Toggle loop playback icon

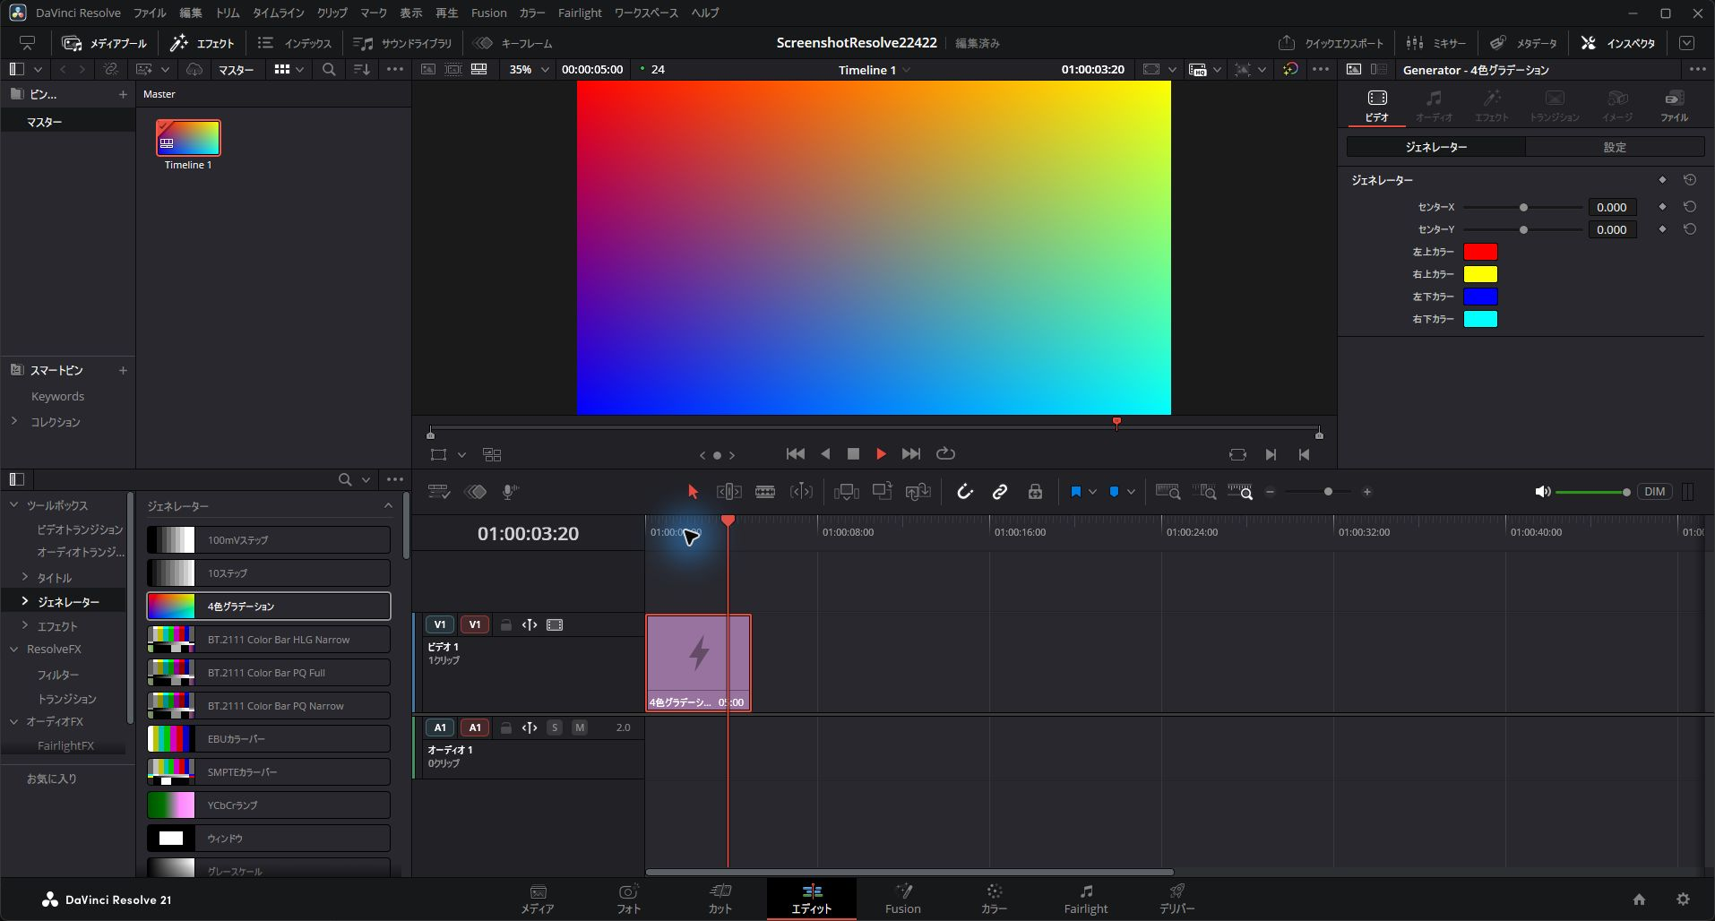coord(945,454)
